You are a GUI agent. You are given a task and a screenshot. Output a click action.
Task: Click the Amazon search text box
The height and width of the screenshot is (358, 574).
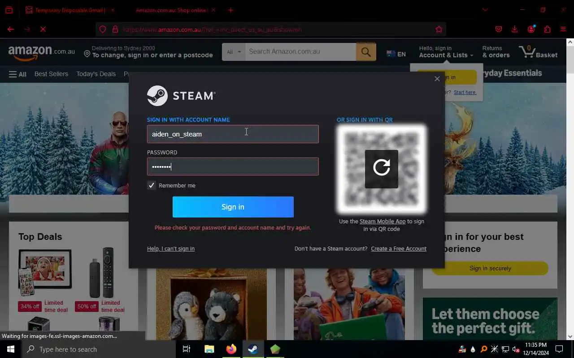300,52
